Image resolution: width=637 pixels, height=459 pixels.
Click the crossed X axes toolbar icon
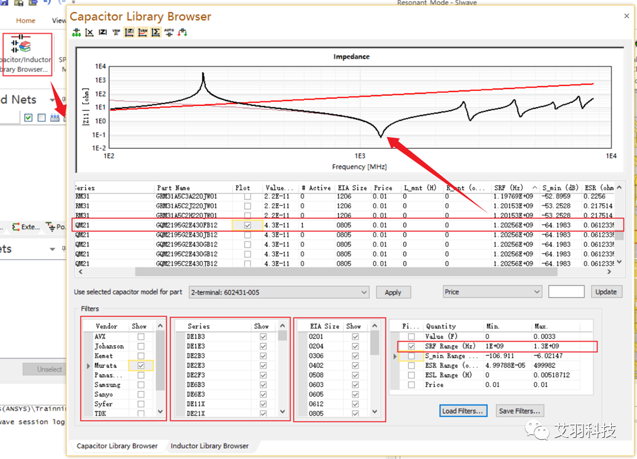pyautogui.click(x=90, y=33)
